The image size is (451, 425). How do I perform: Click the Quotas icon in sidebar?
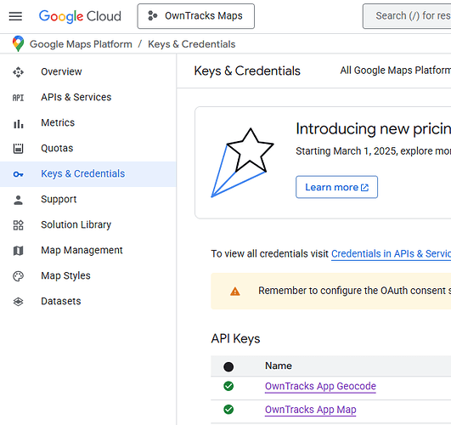18,149
